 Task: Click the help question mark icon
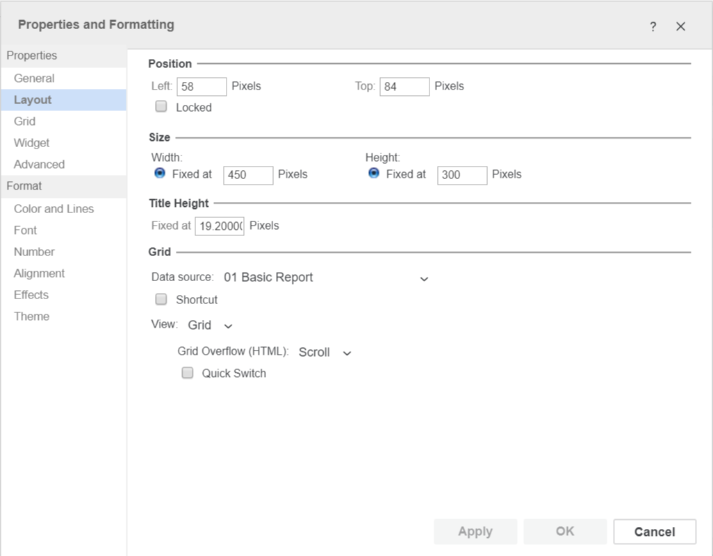click(x=653, y=26)
